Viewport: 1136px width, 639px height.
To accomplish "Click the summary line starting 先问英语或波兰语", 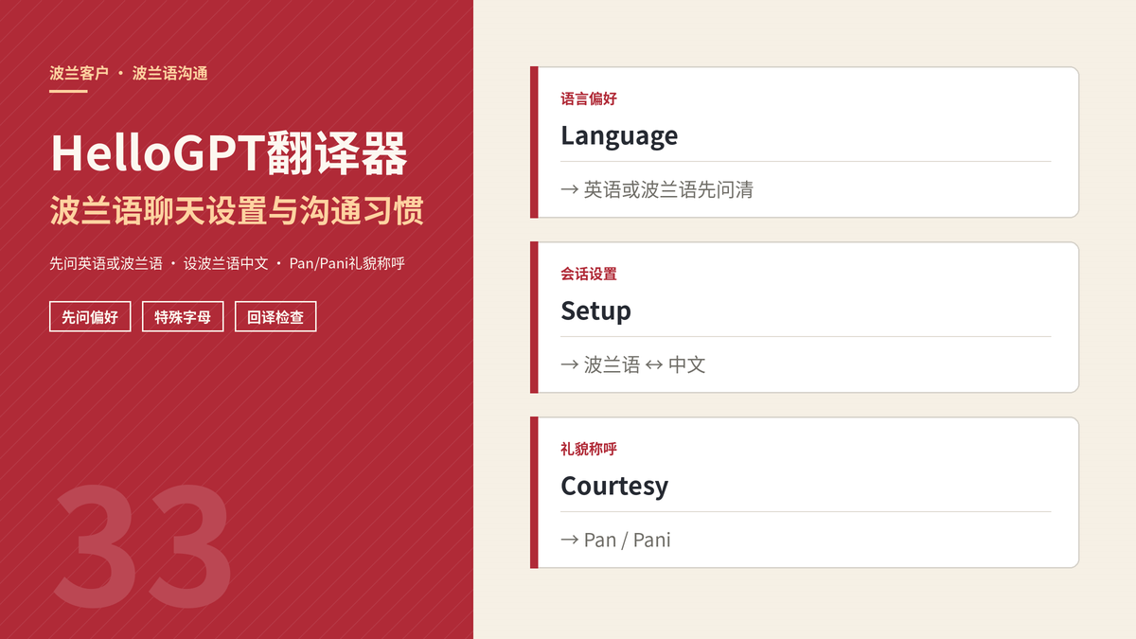I will (227, 263).
